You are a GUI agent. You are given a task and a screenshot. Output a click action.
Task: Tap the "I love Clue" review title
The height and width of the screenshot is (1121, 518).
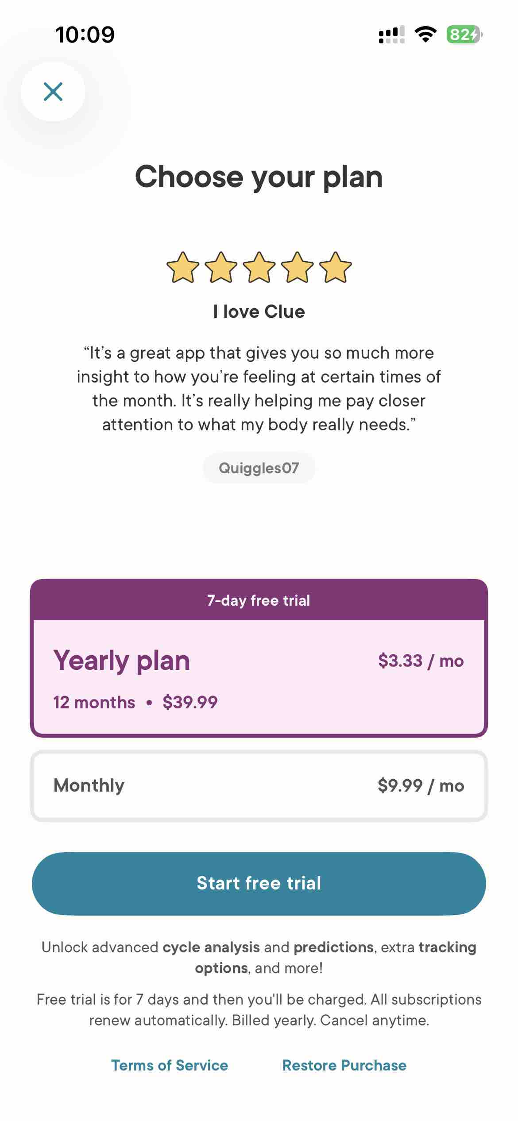(259, 312)
